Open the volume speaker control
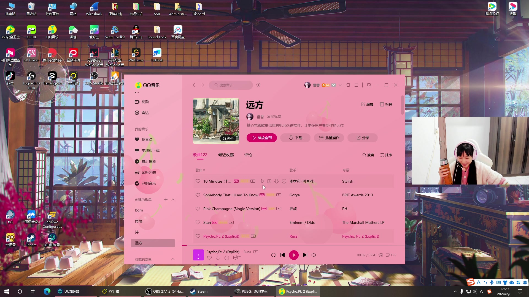The height and width of the screenshot is (297, 529). (314, 255)
